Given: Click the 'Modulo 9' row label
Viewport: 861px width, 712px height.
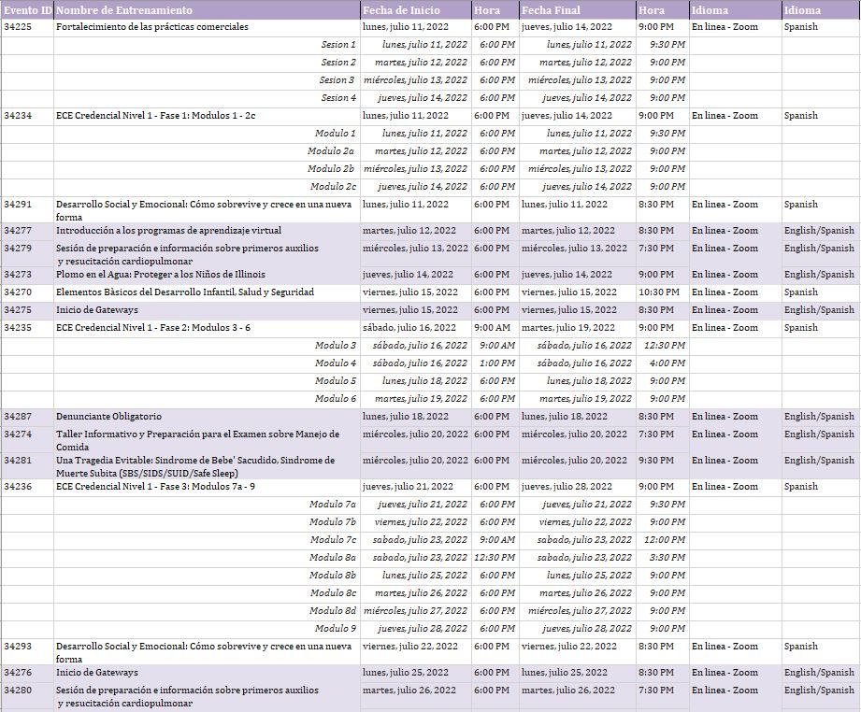Looking at the screenshot, I should pyautogui.click(x=335, y=629).
